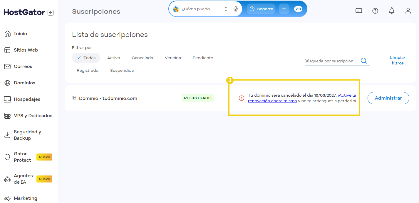Click the Nuevo badge beside Gator Protect
This screenshot has width=419, height=203.
44,157
